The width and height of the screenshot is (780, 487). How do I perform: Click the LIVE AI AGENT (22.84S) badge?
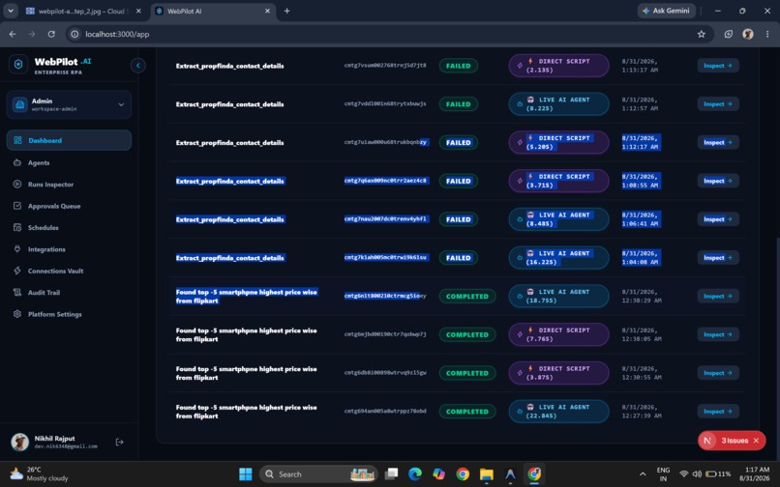click(x=558, y=412)
